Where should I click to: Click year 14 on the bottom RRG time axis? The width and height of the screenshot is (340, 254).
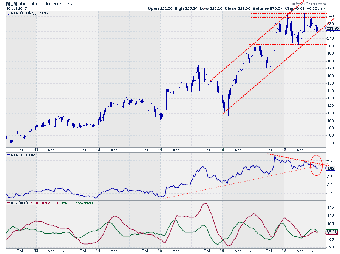pos(98,251)
